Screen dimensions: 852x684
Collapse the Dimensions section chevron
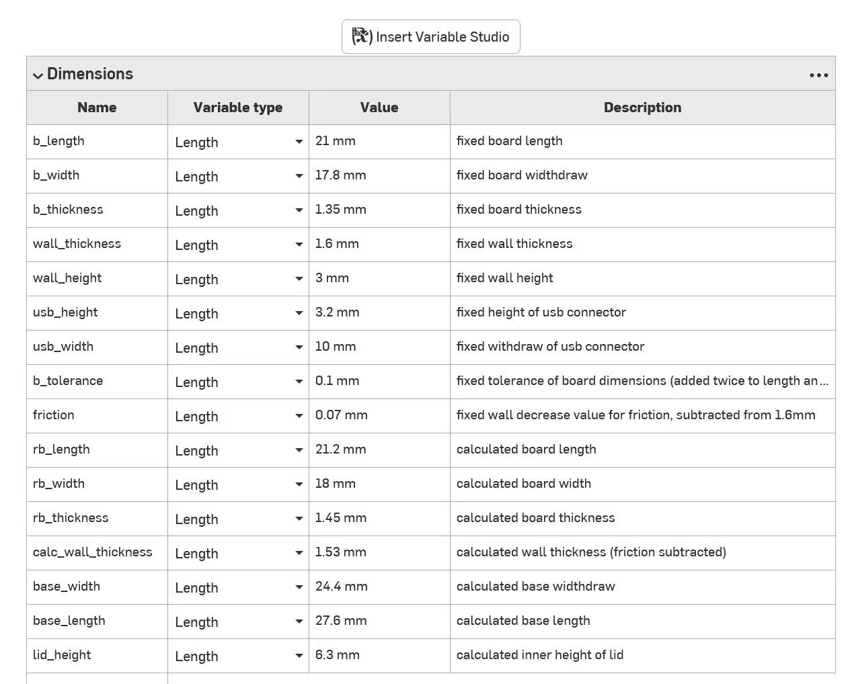point(38,75)
